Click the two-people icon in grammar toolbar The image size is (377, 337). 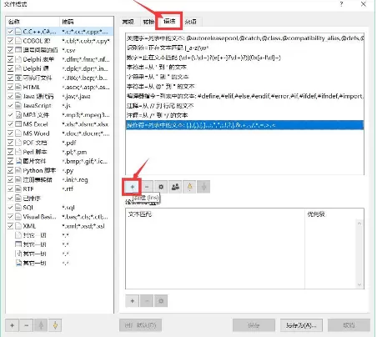click(x=175, y=187)
